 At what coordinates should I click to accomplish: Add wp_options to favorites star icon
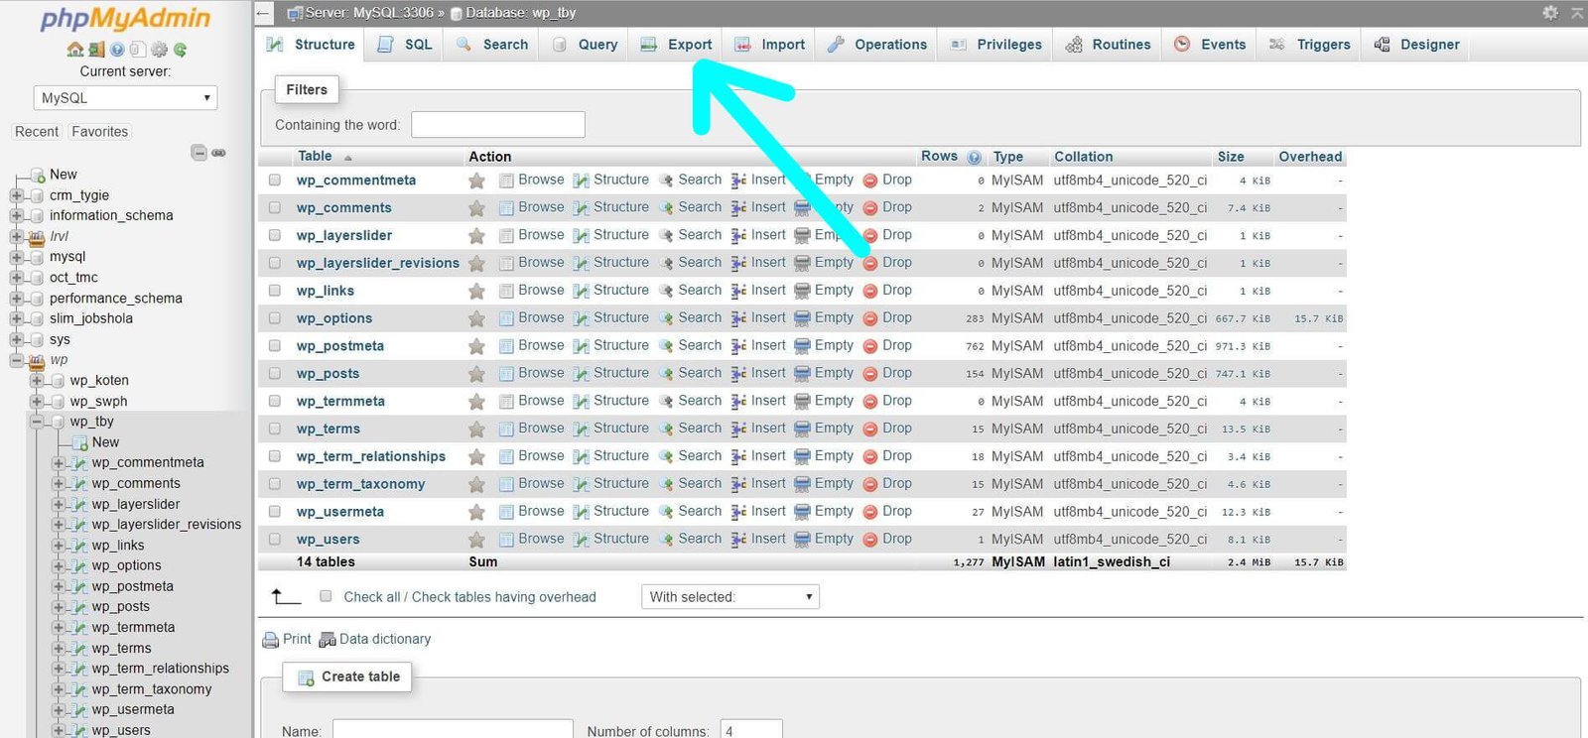(x=476, y=318)
